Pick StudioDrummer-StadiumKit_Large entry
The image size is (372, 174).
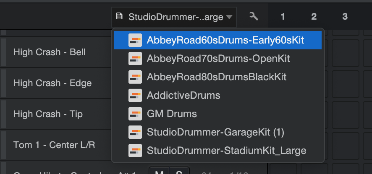click(x=218, y=151)
